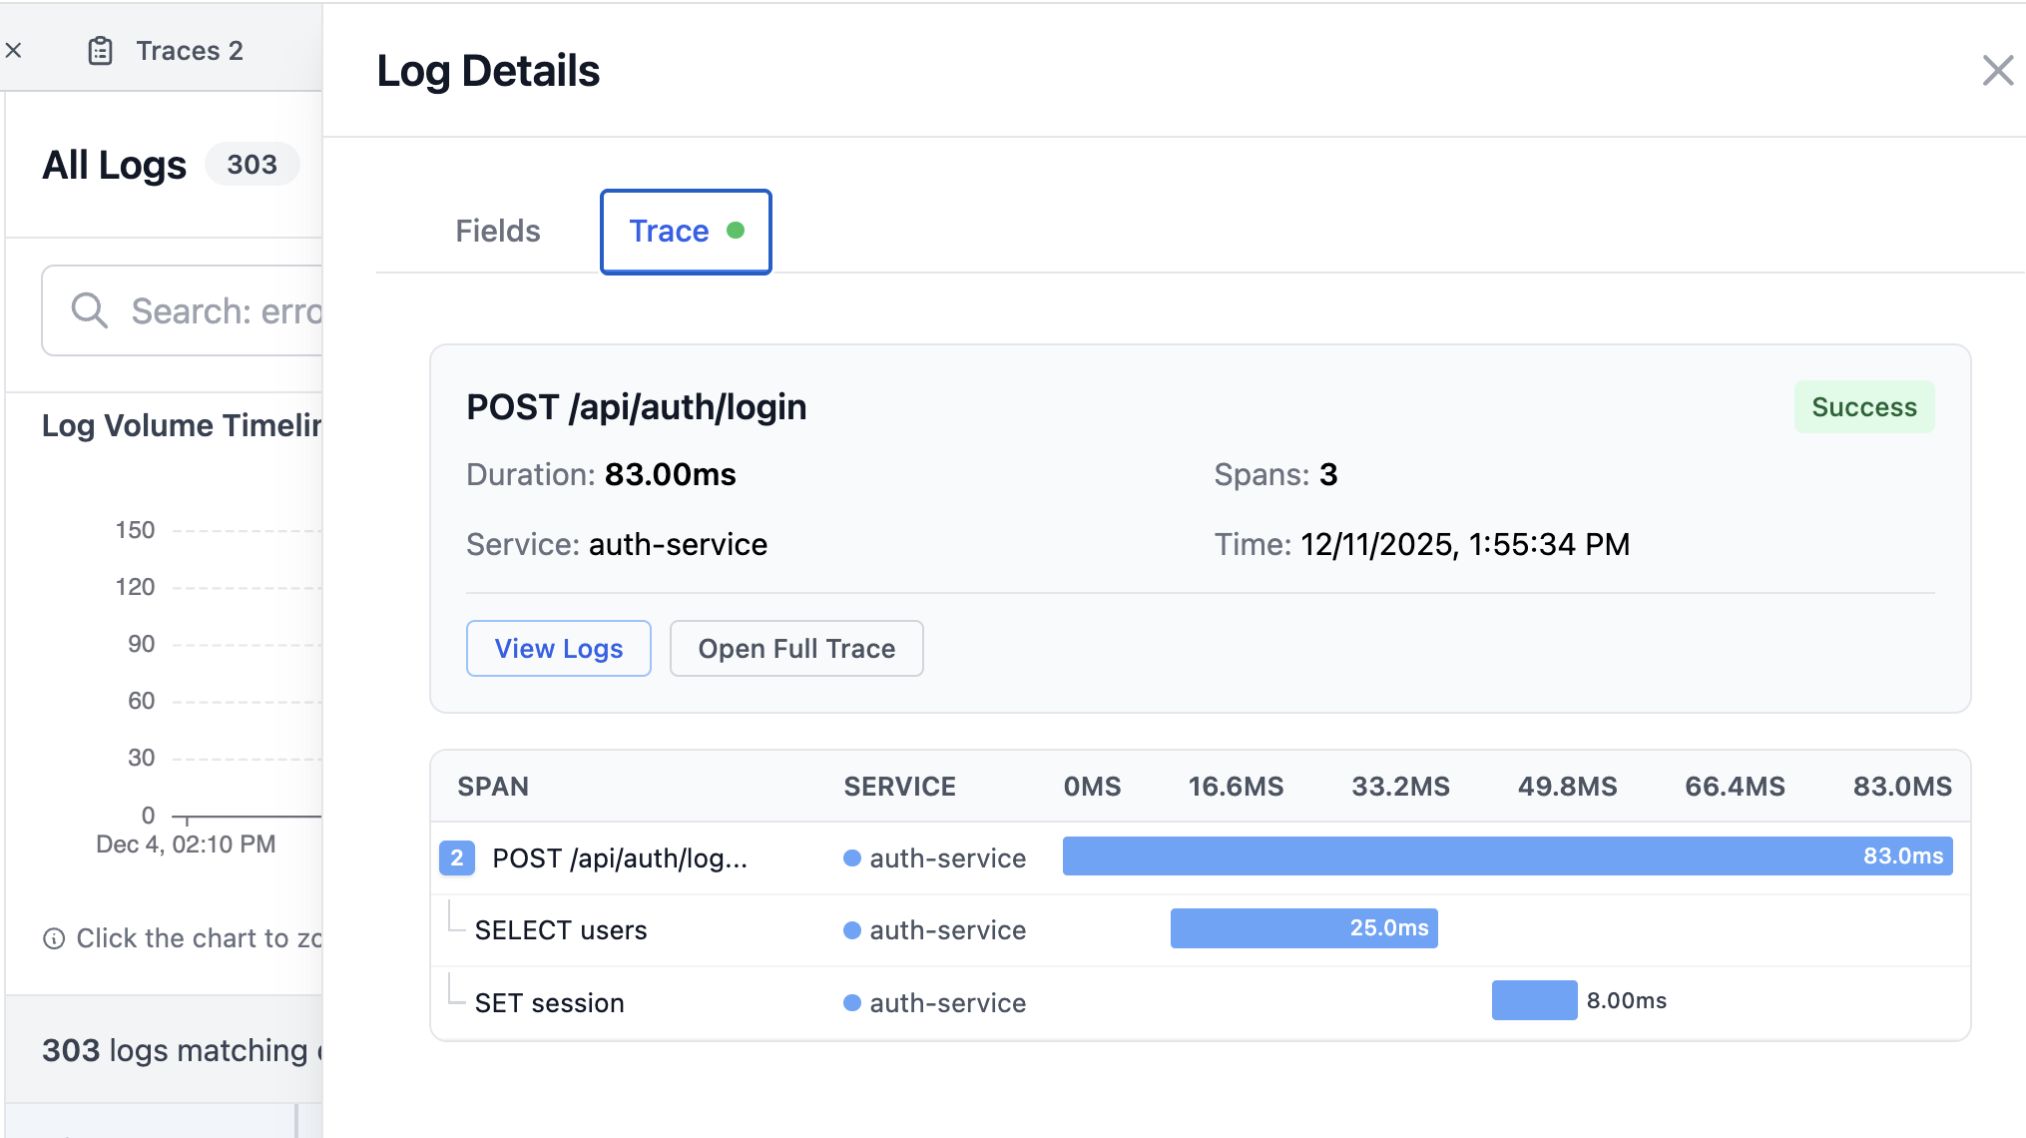Image resolution: width=2026 pixels, height=1138 pixels.
Task: Click the search magnifier icon
Action: pyautogui.click(x=89, y=310)
